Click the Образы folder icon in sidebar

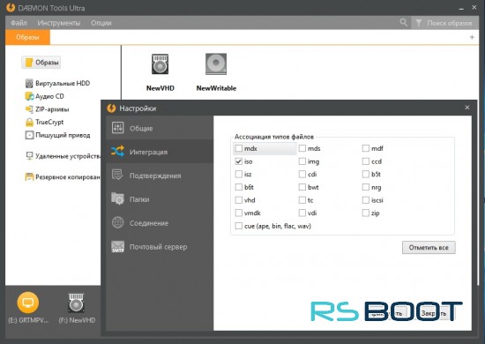click(29, 63)
